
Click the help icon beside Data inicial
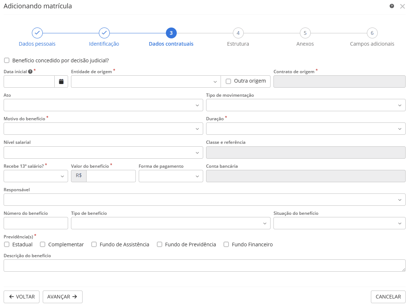coord(30,72)
